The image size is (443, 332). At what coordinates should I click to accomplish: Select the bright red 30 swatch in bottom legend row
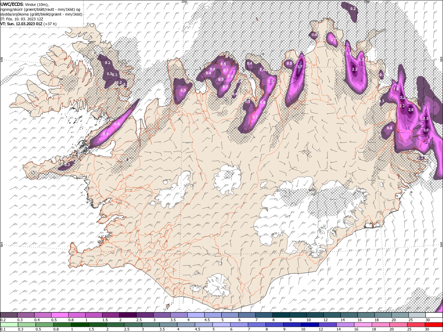(434, 324)
